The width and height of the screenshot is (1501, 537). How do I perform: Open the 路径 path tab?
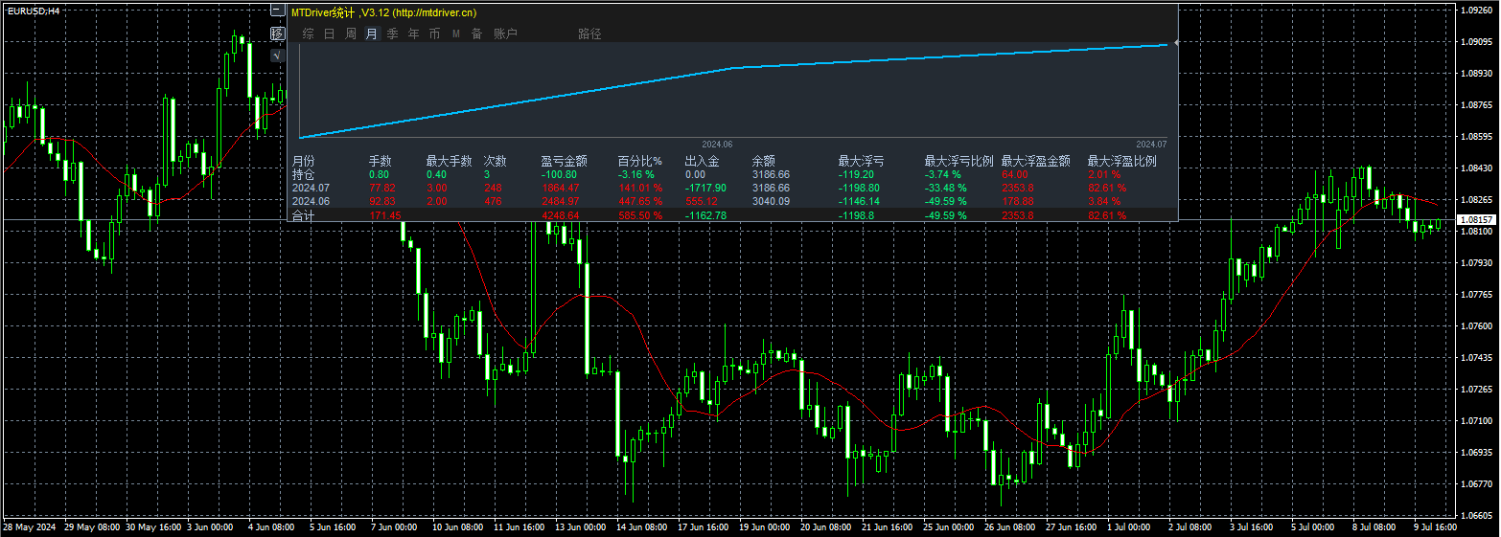click(x=589, y=34)
